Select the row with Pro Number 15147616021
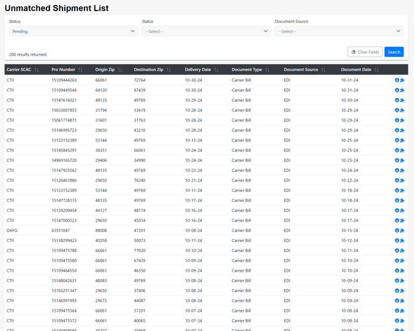Screen dimensions: 414x331 click(x=64, y=100)
